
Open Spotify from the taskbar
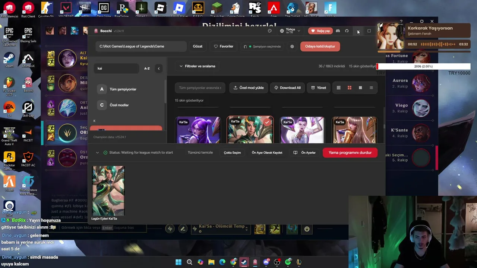coord(288,262)
